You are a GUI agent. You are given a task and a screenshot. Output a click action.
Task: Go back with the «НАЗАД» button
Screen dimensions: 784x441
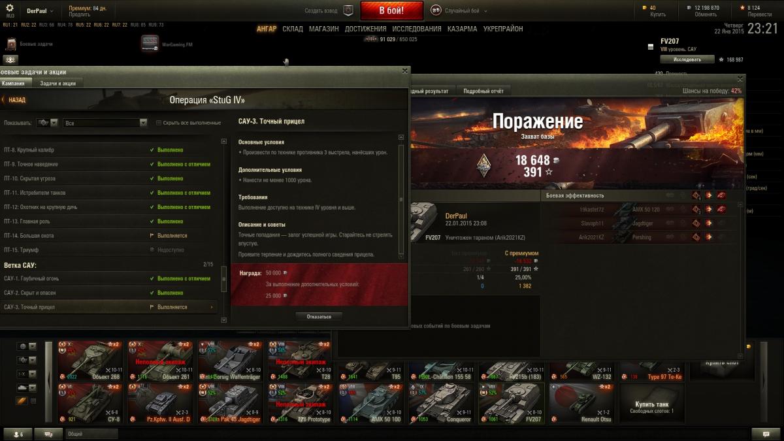coord(15,100)
